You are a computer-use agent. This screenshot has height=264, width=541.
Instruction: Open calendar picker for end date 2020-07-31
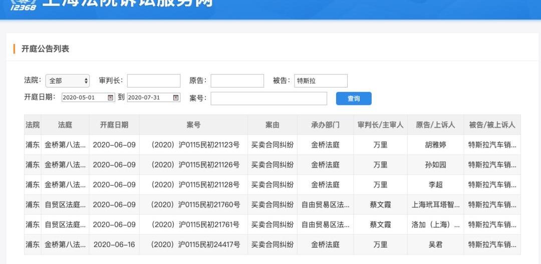pyautogui.click(x=176, y=97)
